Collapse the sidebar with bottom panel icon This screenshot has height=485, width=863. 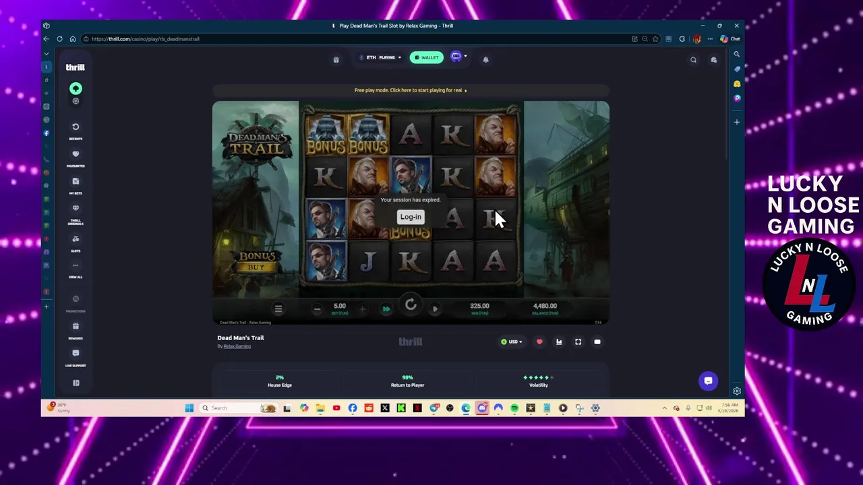pyautogui.click(x=76, y=383)
